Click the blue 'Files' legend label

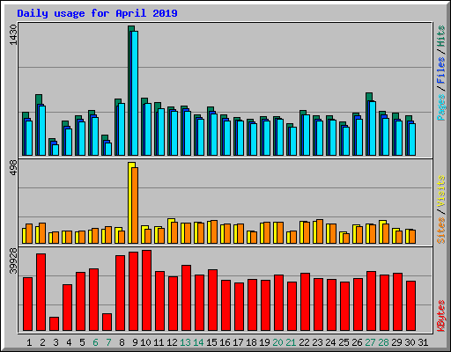(x=440, y=70)
